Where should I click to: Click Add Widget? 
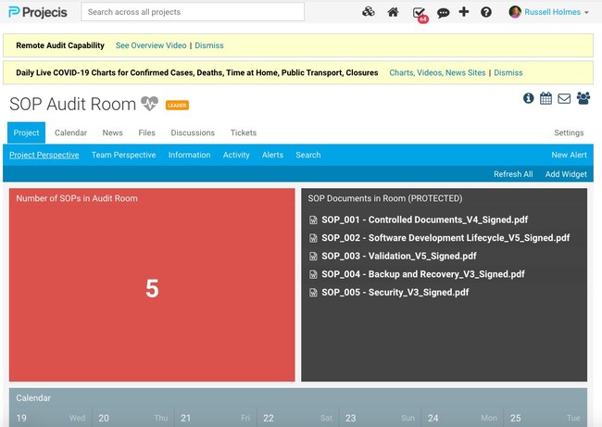click(566, 174)
